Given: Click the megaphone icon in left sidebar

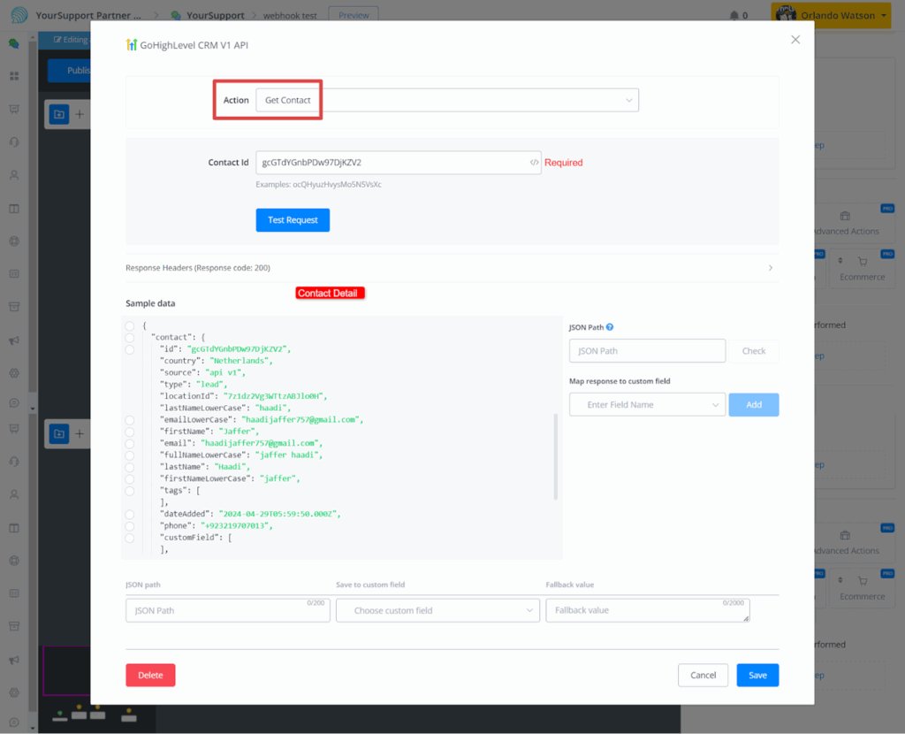Looking at the screenshot, I should [14, 340].
